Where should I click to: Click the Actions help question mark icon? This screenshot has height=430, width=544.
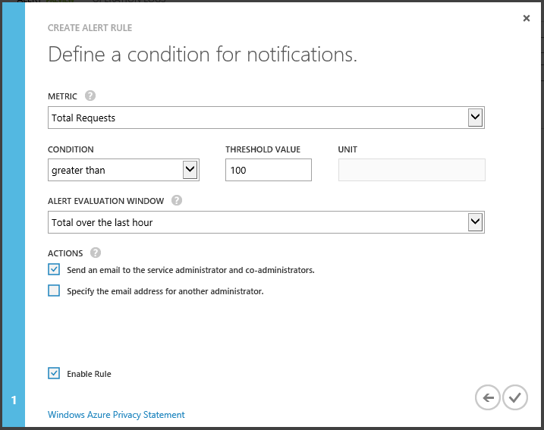(95, 253)
